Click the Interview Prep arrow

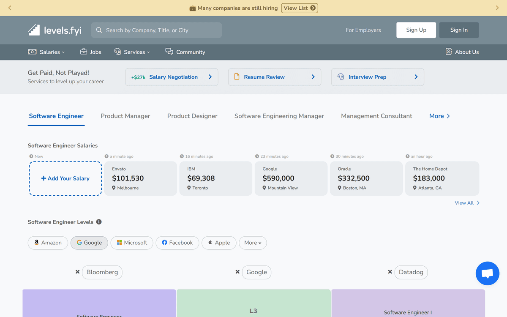416,77
